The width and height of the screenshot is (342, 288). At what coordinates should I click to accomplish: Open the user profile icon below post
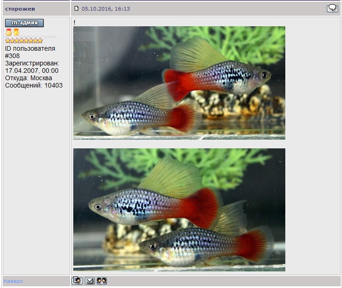point(77,281)
